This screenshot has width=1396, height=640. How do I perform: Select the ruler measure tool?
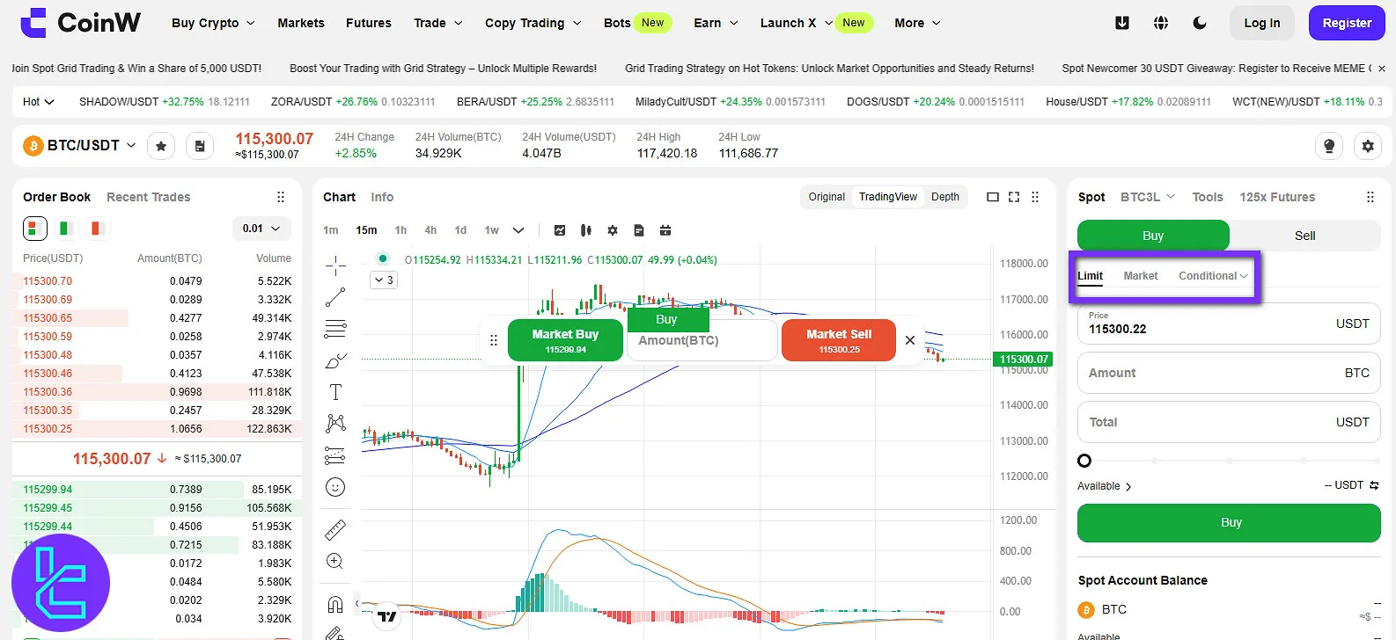[335, 529]
